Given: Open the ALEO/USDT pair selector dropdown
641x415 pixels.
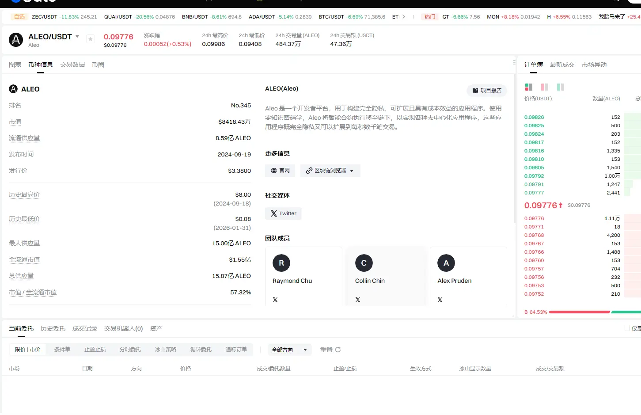Looking at the screenshot, I should tap(77, 37).
